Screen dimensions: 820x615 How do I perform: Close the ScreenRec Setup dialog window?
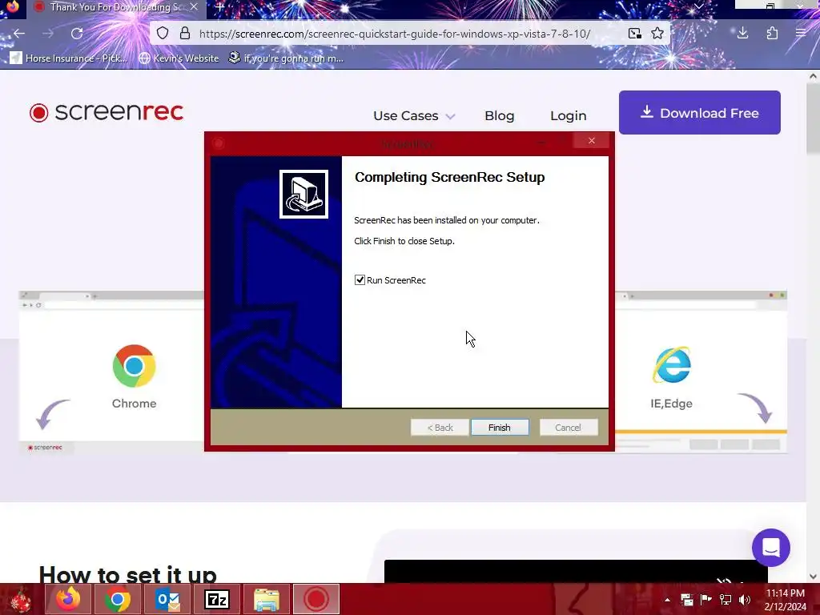(592, 141)
